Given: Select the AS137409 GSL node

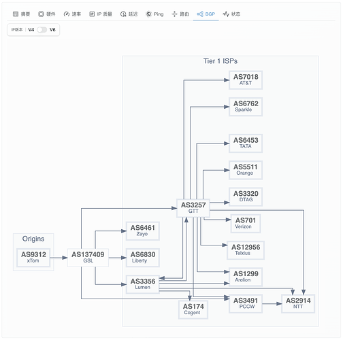Looking at the screenshot, I should coord(88,258).
